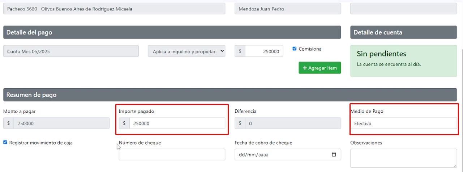Focus the Número de cheque input
Image resolution: width=463 pixels, height=172 pixels.
click(x=172, y=155)
